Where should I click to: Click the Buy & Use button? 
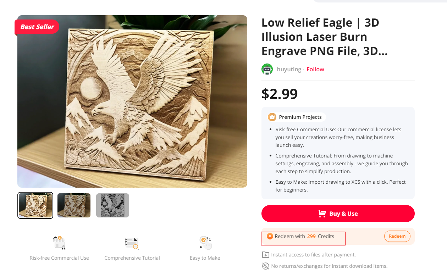coord(338,214)
